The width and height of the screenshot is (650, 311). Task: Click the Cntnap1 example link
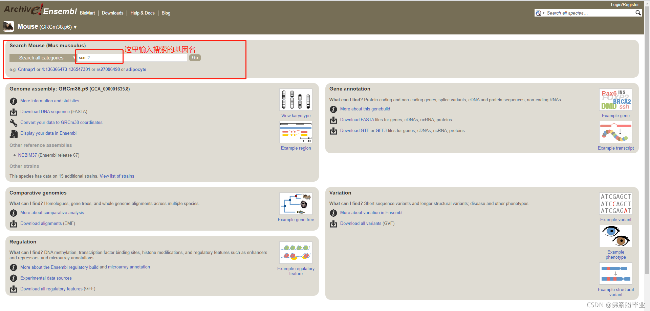tap(26, 69)
